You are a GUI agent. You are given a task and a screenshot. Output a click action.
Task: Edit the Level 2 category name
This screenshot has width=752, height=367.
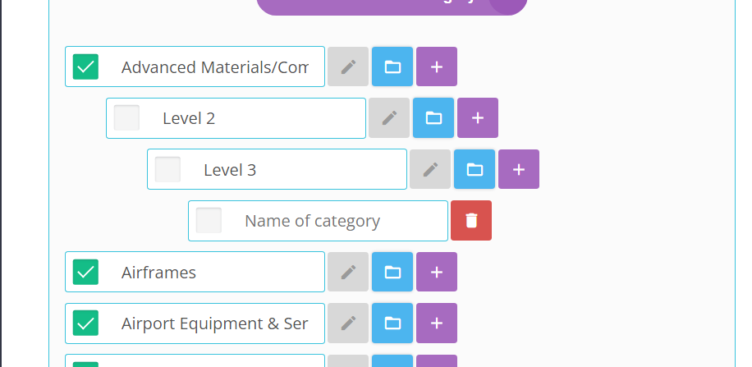(x=389, y=118)
